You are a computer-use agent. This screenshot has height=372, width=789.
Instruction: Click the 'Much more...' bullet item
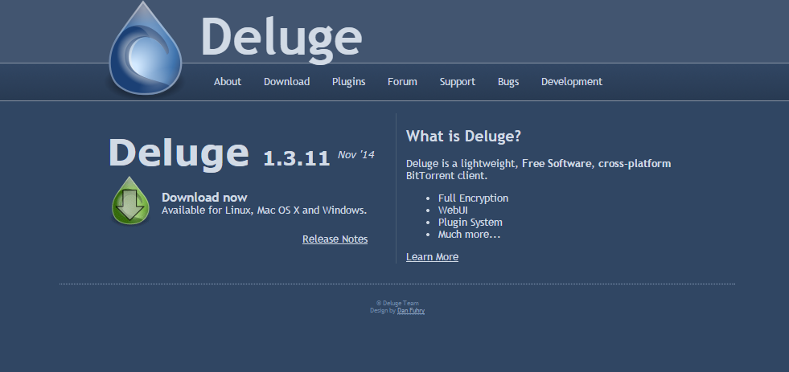tap(469, 235)
